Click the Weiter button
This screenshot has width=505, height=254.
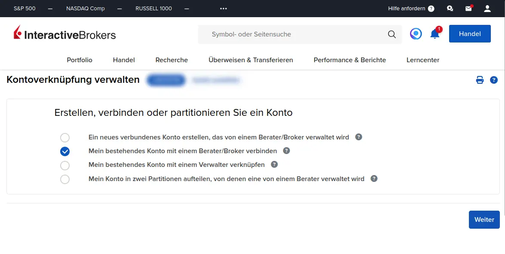coord(484,220)
